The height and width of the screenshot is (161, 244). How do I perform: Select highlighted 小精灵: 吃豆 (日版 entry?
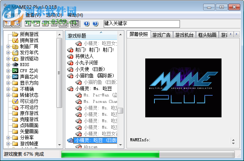coord(95,140)
